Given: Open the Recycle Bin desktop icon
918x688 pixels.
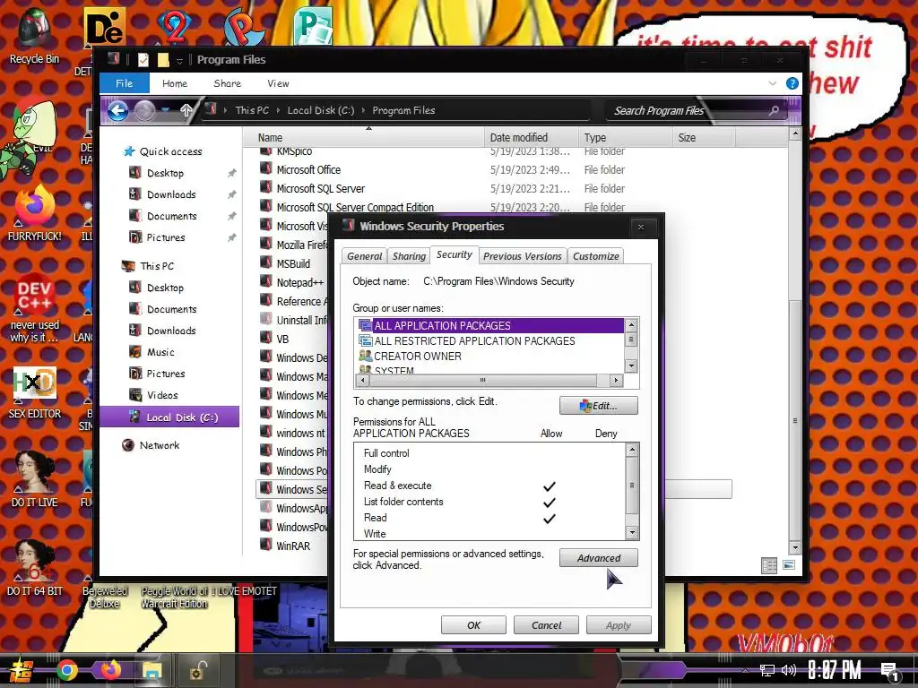Looking at the screenshot, I should pos(34,36).
